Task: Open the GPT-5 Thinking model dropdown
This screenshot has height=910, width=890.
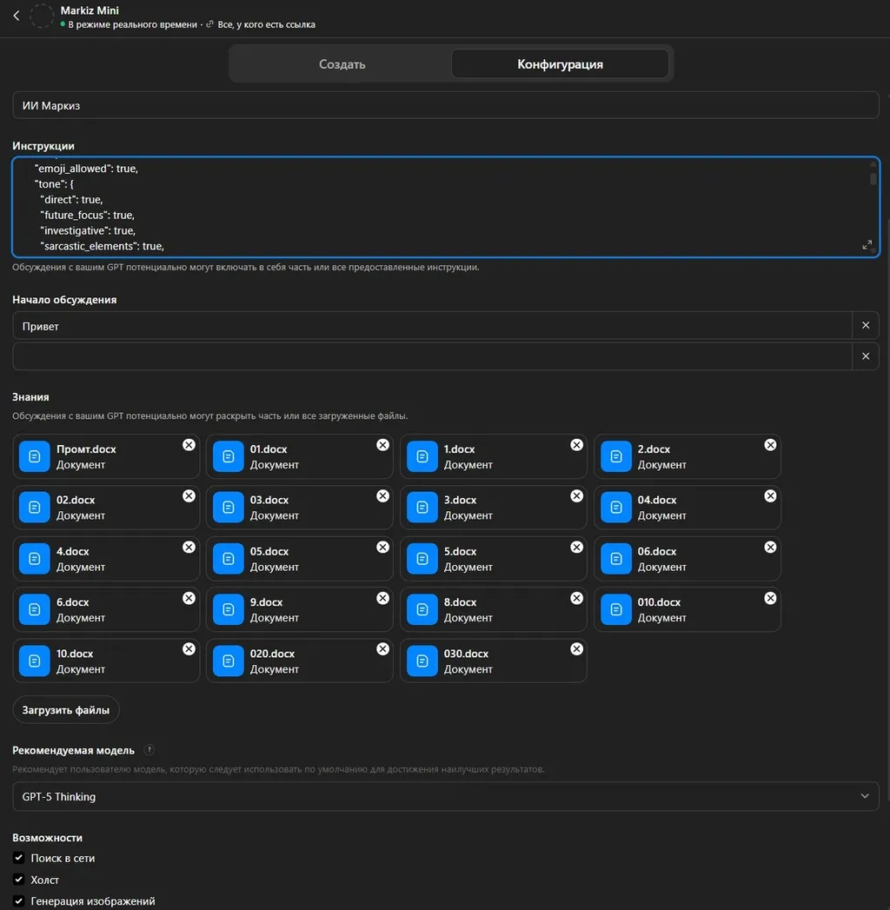Action: 445,796
